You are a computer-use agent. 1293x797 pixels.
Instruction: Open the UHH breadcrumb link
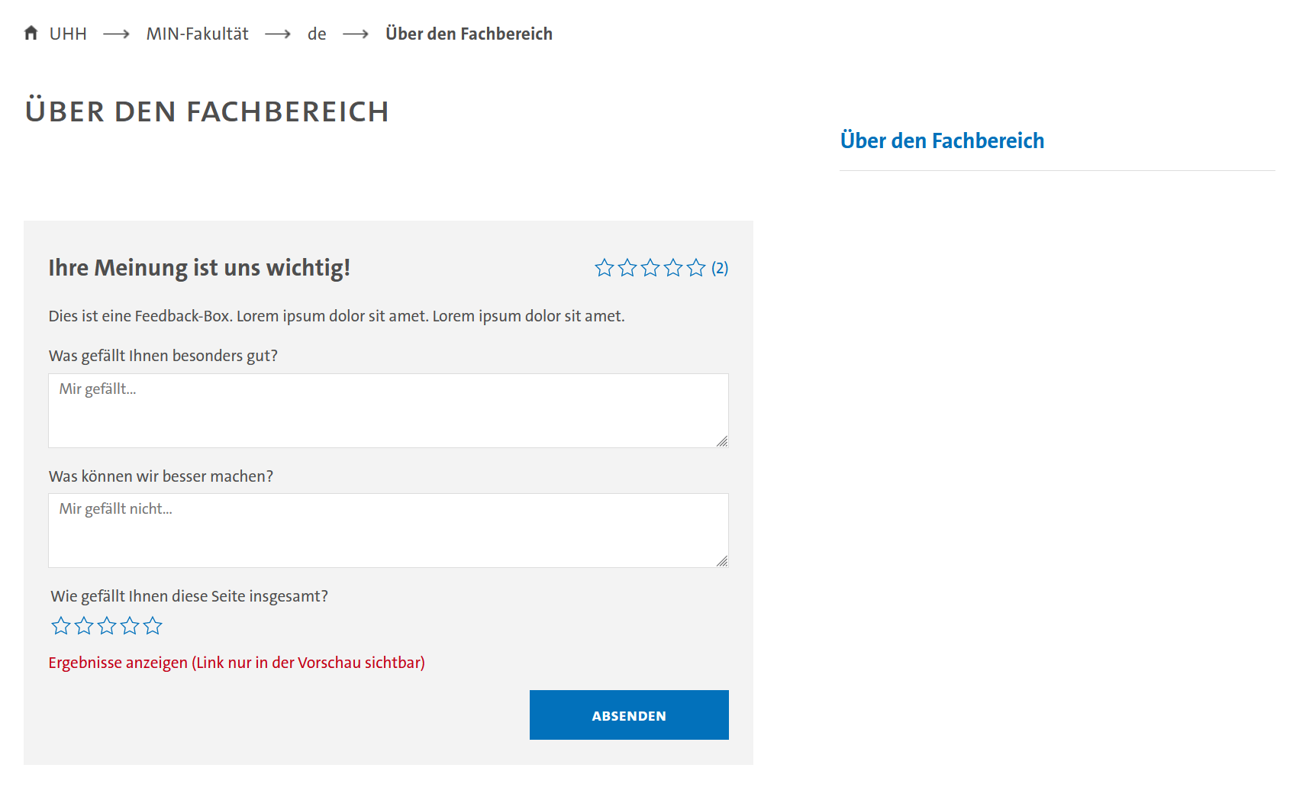[68, 34]
